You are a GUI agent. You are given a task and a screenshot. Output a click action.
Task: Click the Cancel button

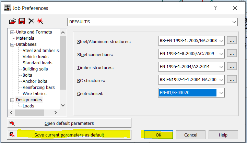191,135
